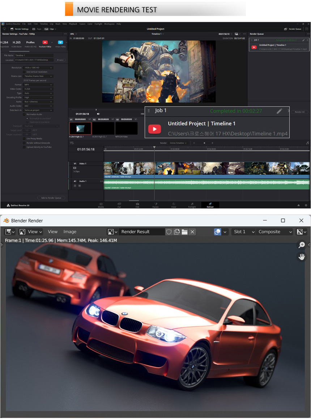This screenshot has width=311, height=420.
Task: Select the Vimeo 1080p preset icon
Action: [60, 42]
